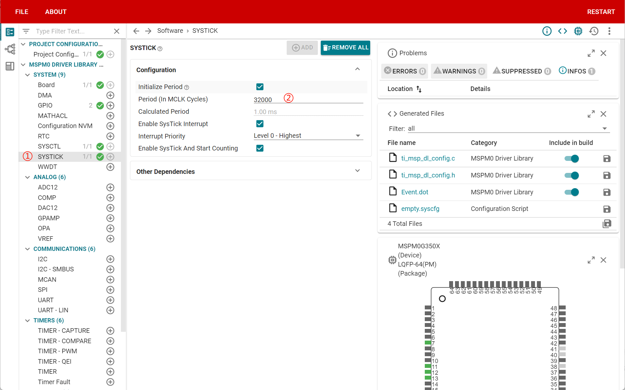Screen dimensions: 625x390
Task: Click the problems info icon in toolbar
Action: tap(547, 31)
